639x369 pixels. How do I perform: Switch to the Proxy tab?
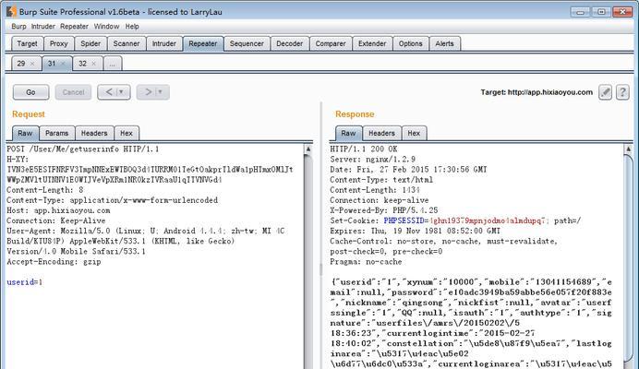pos(59,43)
